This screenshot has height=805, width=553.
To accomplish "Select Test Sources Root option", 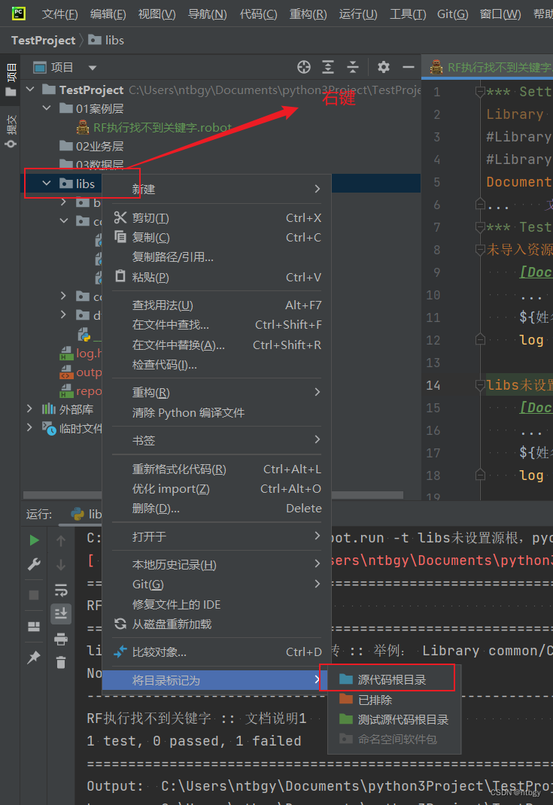I will tap(394, 720).
